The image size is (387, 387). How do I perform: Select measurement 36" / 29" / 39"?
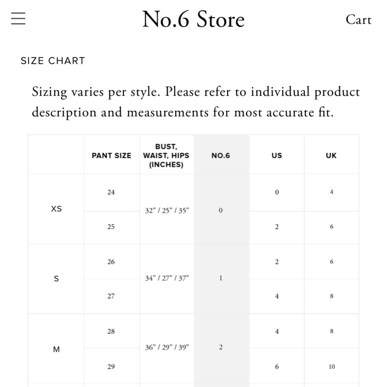click(x=166, y=348)
